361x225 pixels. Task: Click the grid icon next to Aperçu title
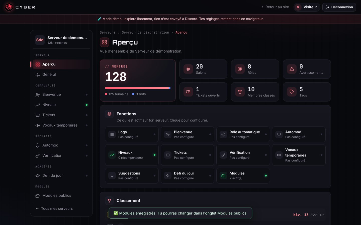point(105,42)
